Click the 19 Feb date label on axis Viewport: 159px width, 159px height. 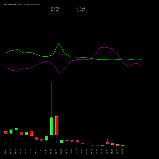122,151
